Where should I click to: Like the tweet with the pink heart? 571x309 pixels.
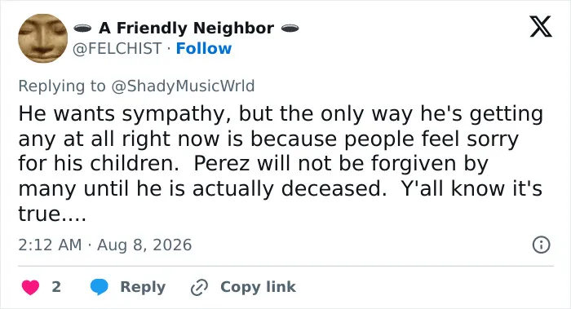(31, 287)
